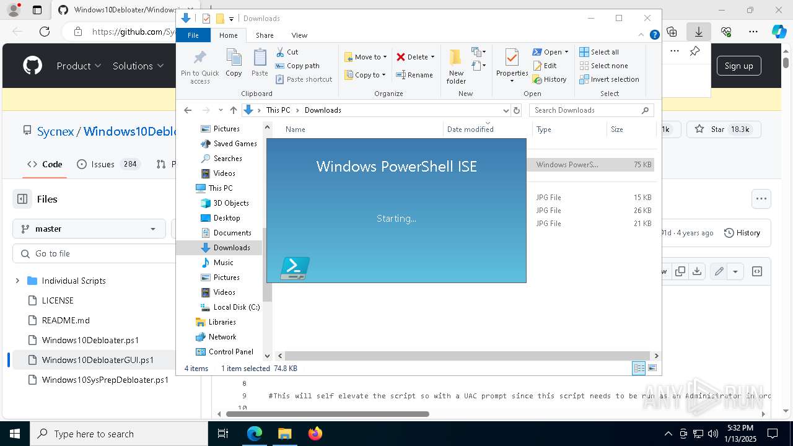Click Copy path in Clipboard group
793x446 pixels.
pos(297,66)
